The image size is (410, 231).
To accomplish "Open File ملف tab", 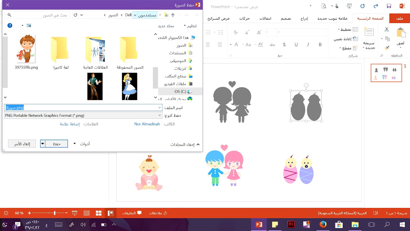I will (399, 18).
